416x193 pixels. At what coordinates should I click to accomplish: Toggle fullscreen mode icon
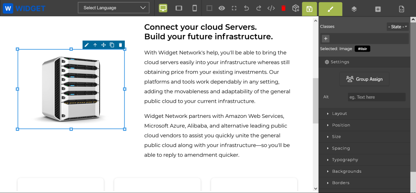pyautogui.click(x=234, y=8)
